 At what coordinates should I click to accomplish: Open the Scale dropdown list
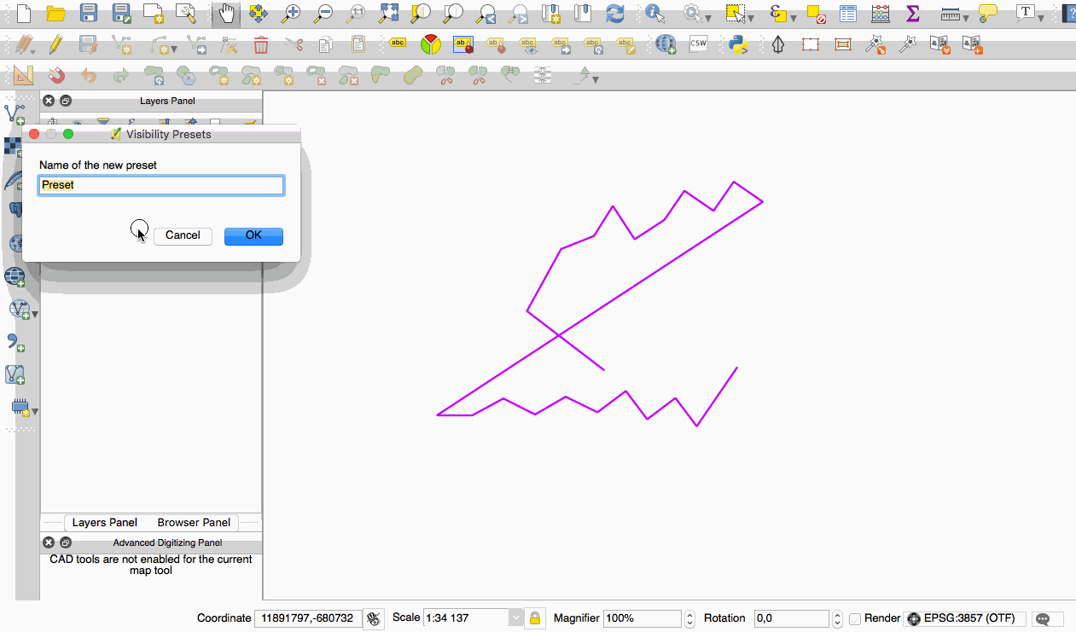pos(515,618)
